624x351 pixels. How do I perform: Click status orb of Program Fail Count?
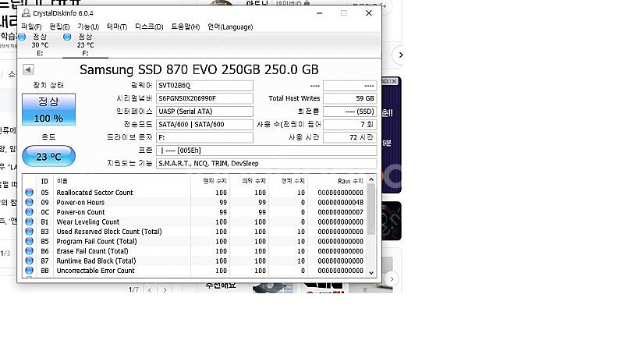(29, 241)
